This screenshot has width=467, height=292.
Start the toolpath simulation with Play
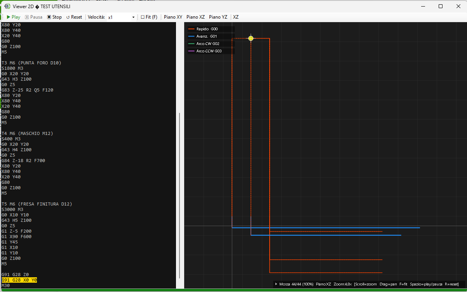[14, 17]
